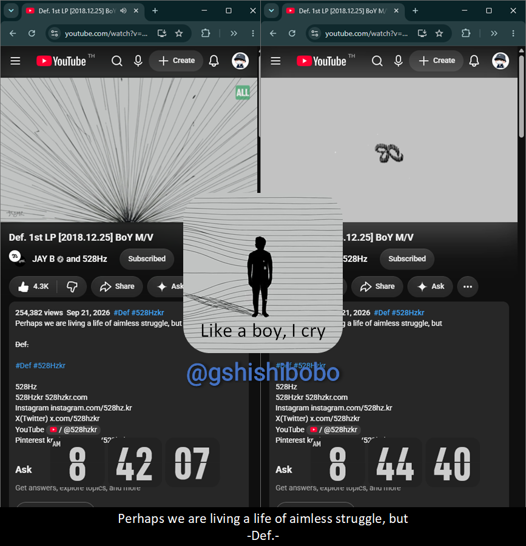The width and height of the screenshot is (526, 546).
Task: Reload the page in left browser window
Action: [32, 33]
